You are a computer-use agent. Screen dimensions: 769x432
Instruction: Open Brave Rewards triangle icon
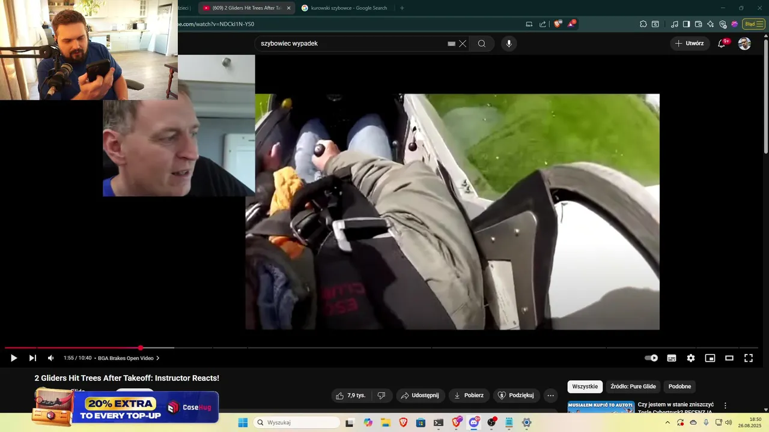point(571,24)
